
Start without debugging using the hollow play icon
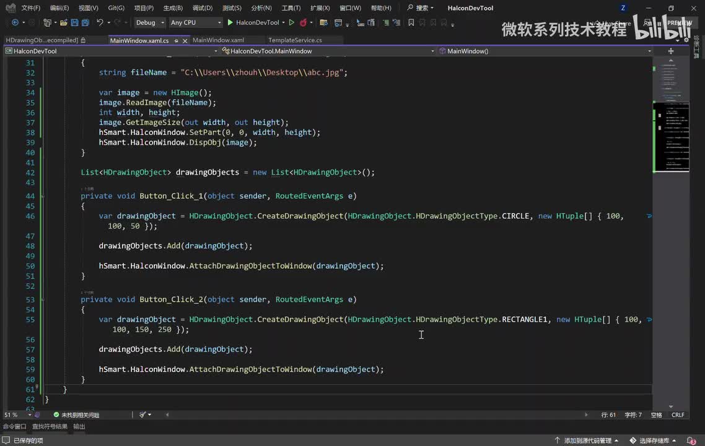[x=291, y=22]
